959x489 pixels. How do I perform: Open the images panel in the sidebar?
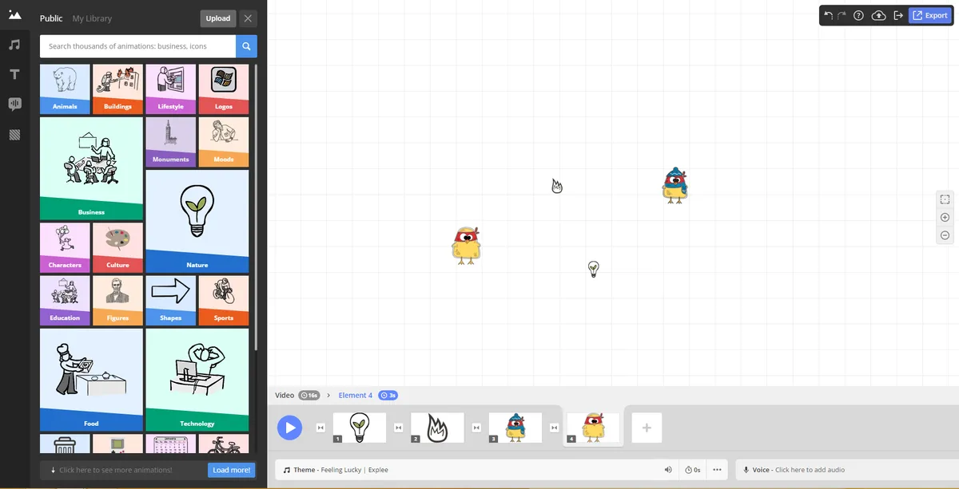(x=14, y=15)
